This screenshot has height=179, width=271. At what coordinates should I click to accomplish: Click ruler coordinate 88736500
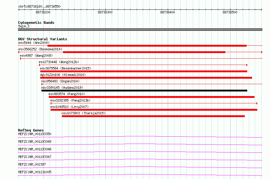[230, 12]
